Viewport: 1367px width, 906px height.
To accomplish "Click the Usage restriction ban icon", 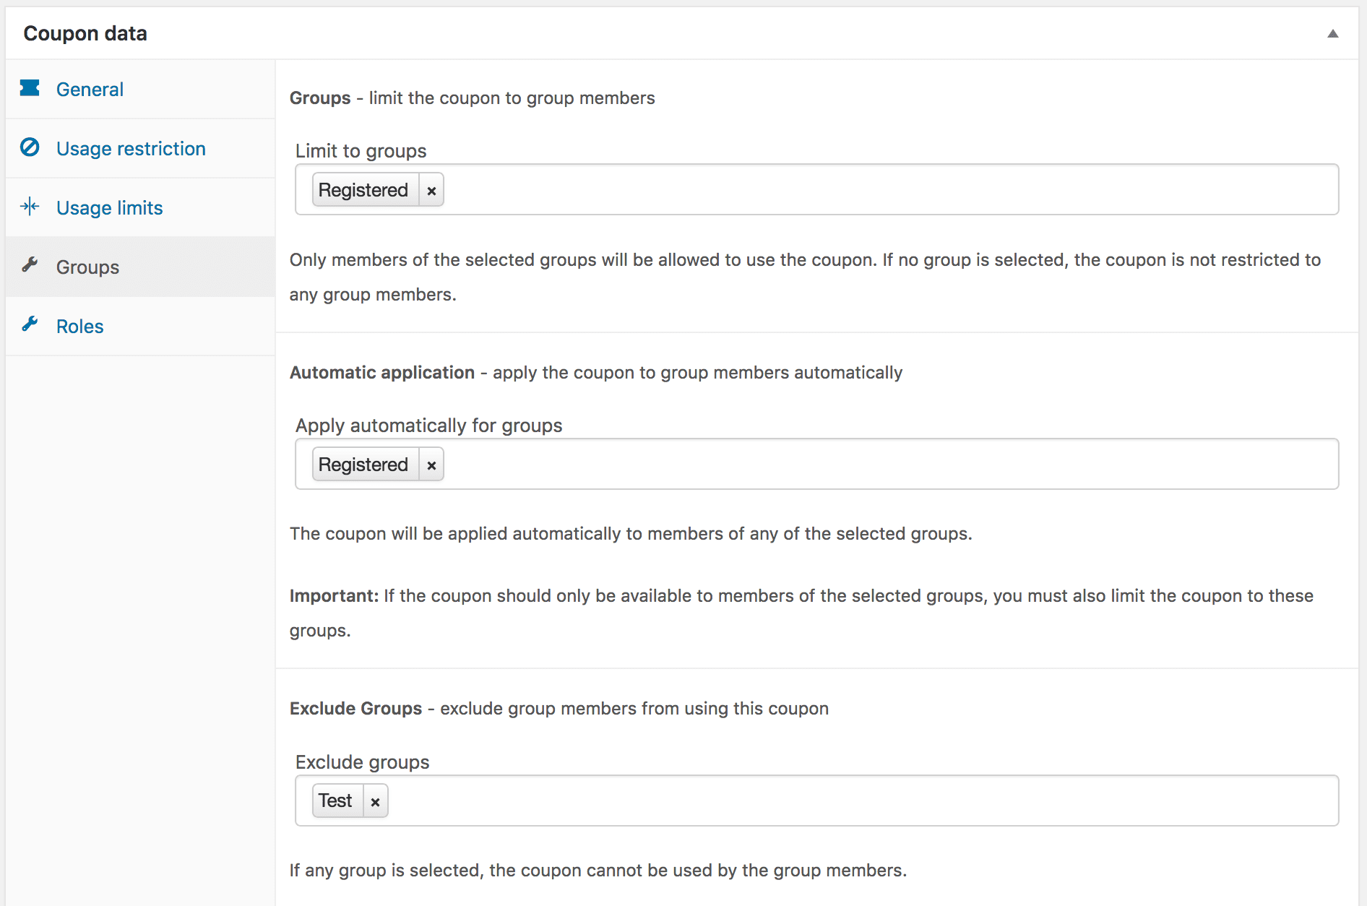I will (30, 147).
